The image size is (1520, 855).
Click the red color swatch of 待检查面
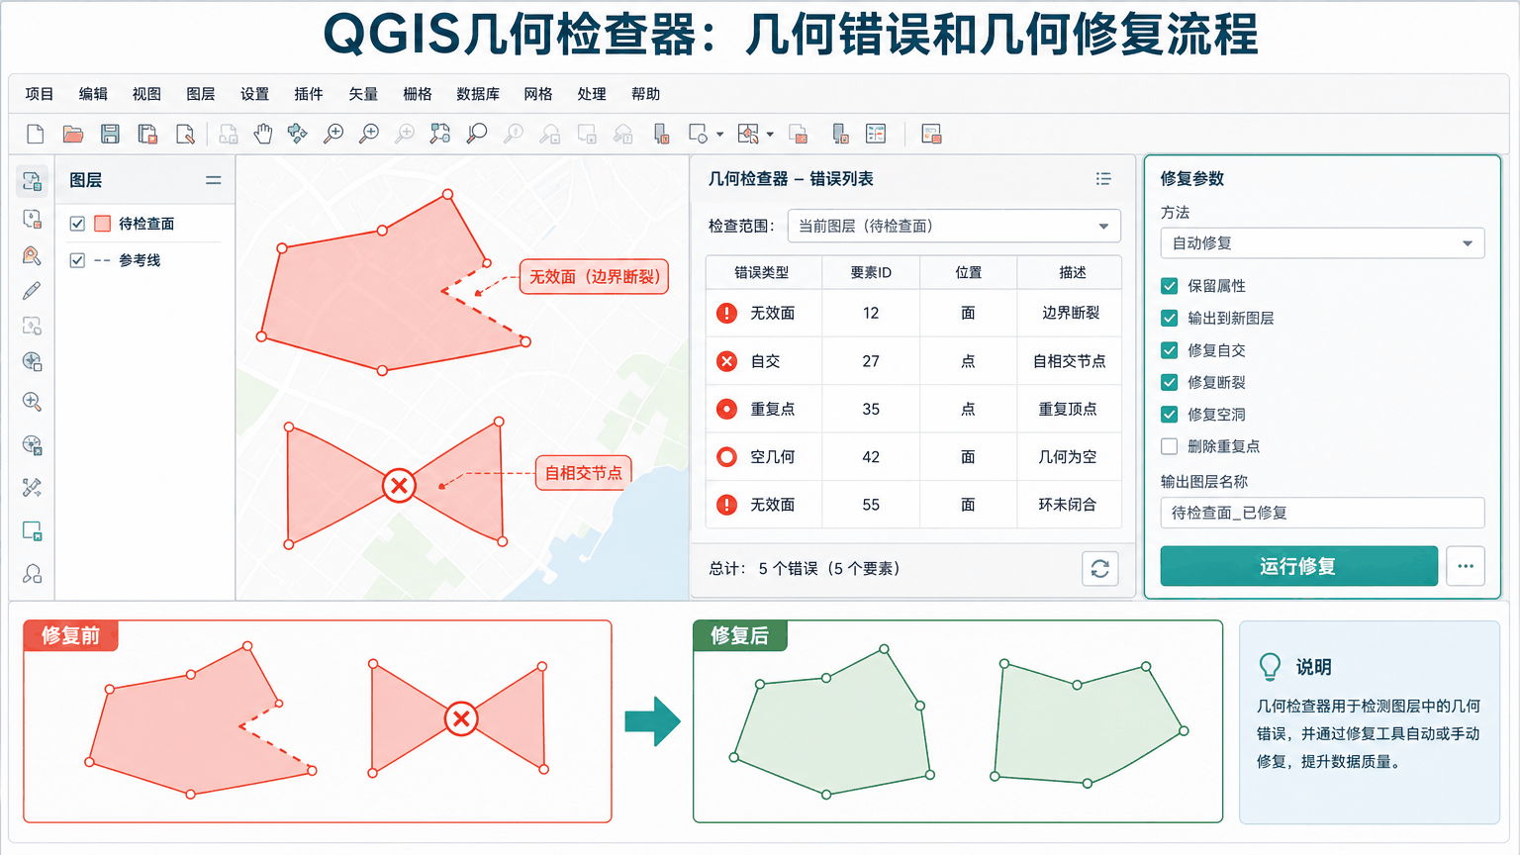(x=103, y=224)
